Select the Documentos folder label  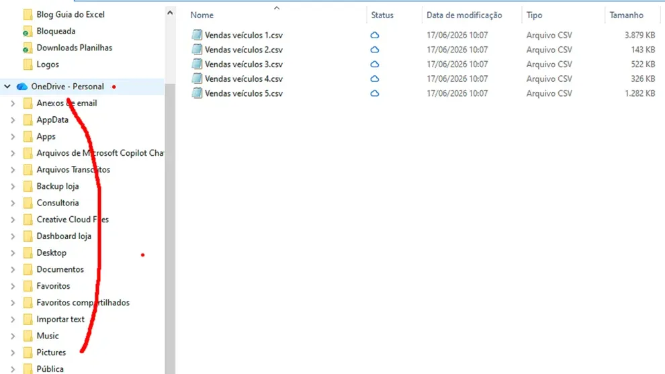(60, 270)
